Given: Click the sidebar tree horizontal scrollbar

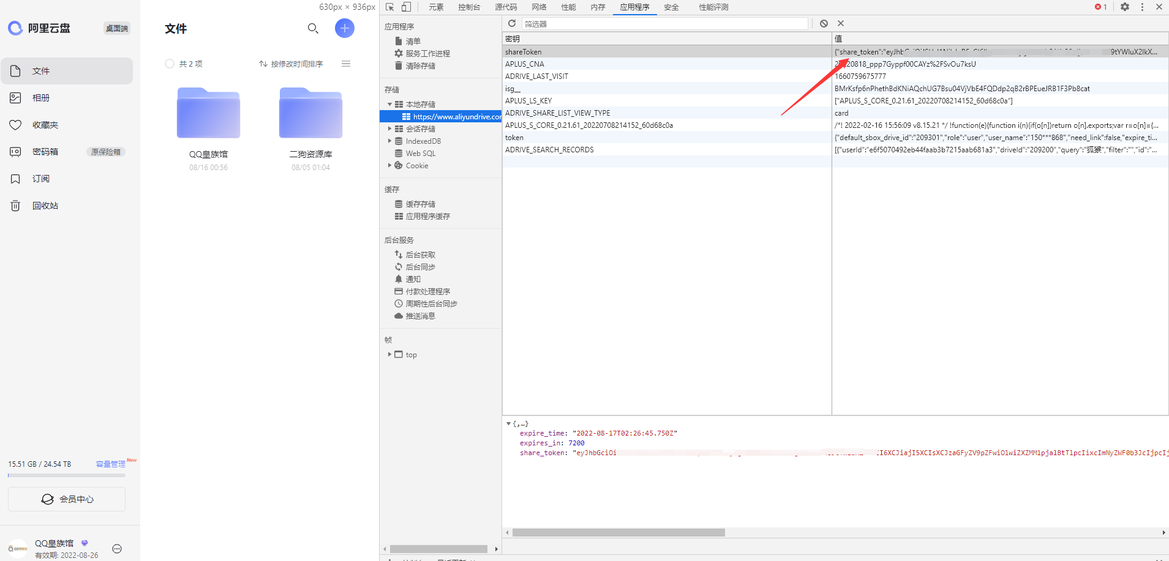Looking at the screenshot, I should click(x=438, y=549).
